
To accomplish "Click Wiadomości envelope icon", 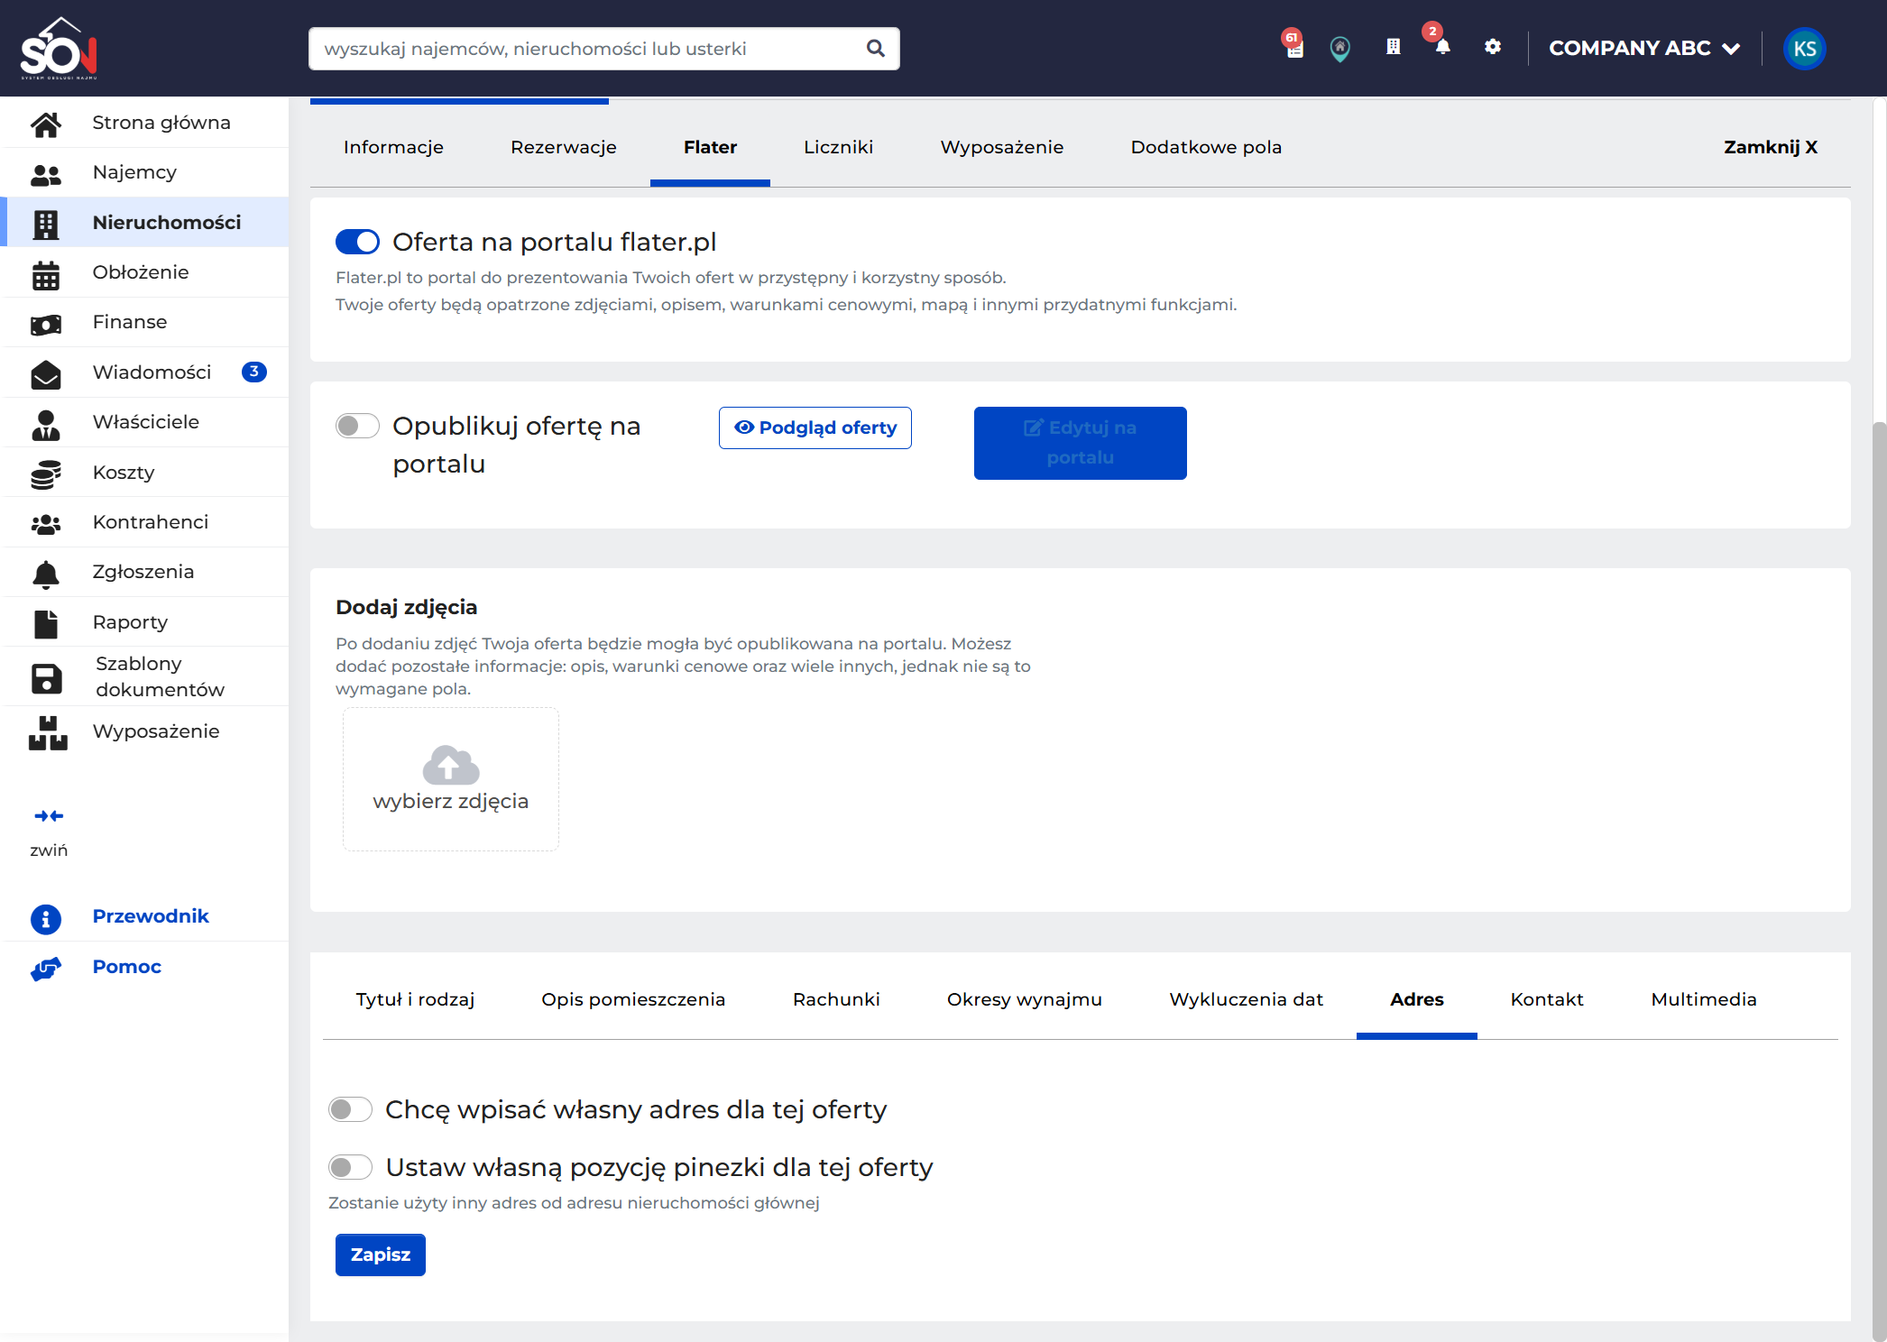I will click(x=46, y=374).
